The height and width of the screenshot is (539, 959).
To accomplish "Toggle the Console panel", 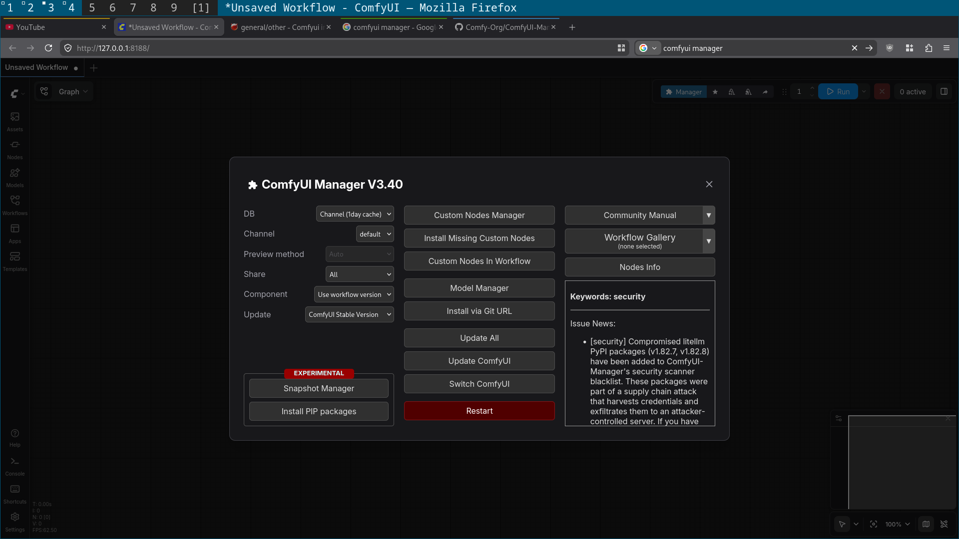I will point(15,466).
